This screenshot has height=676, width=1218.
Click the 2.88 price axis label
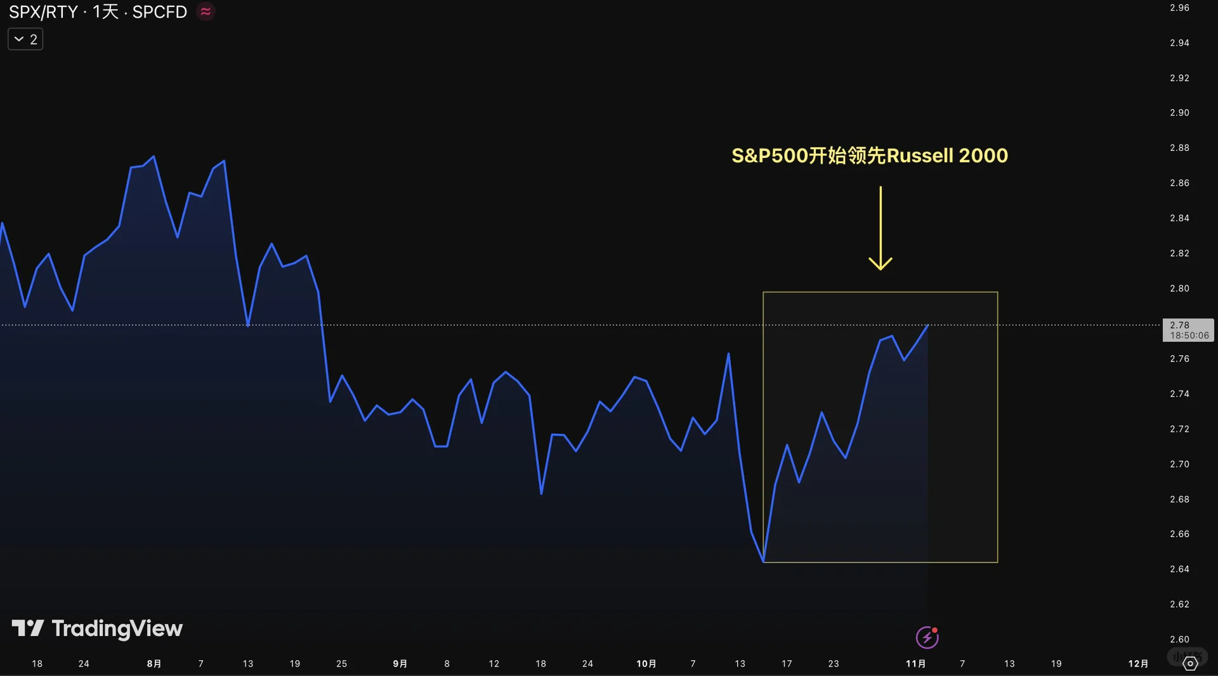pos(1179,148)
